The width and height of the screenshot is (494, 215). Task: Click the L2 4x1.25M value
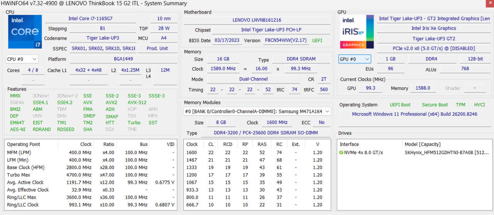click(x=130, y=70)
